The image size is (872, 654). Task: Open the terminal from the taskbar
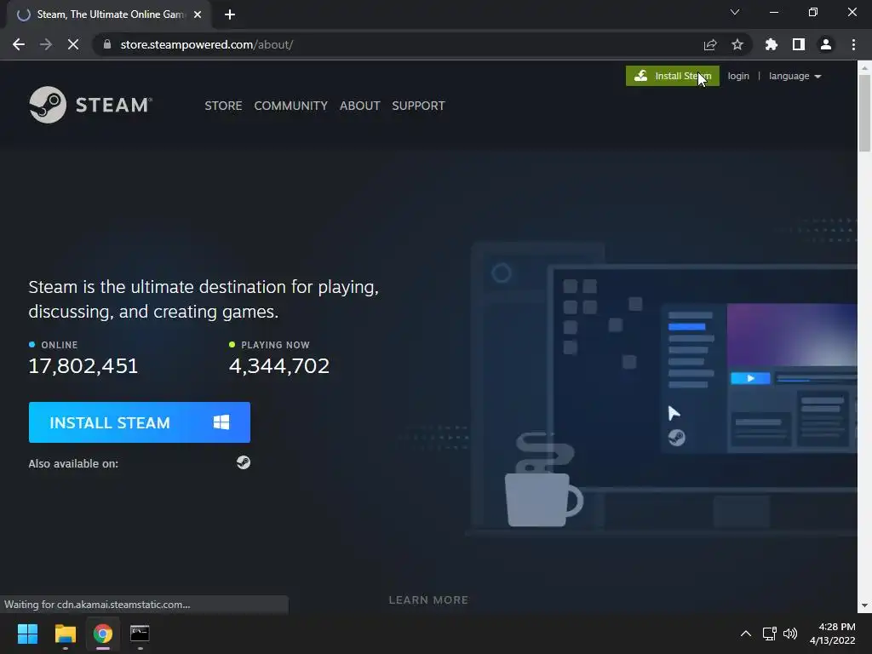[x=140, y=634]
